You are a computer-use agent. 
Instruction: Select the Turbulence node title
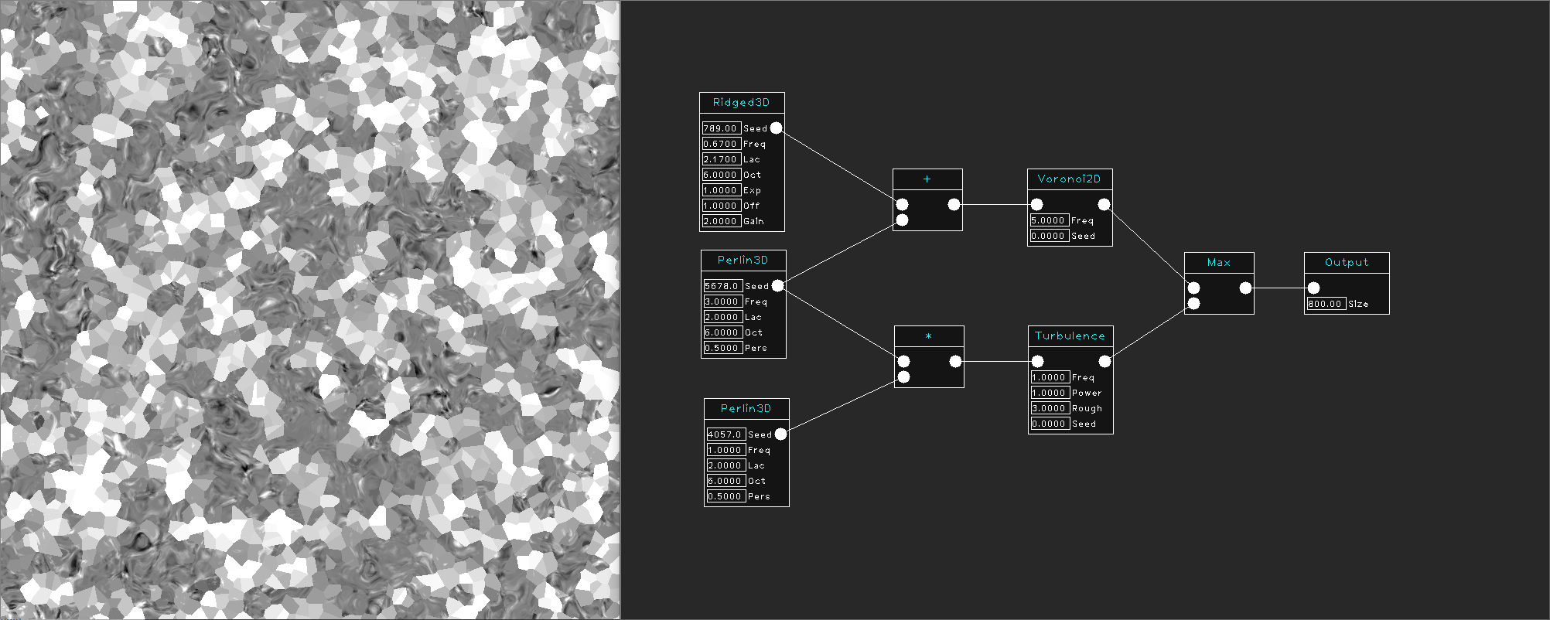tap(1070, 336)
